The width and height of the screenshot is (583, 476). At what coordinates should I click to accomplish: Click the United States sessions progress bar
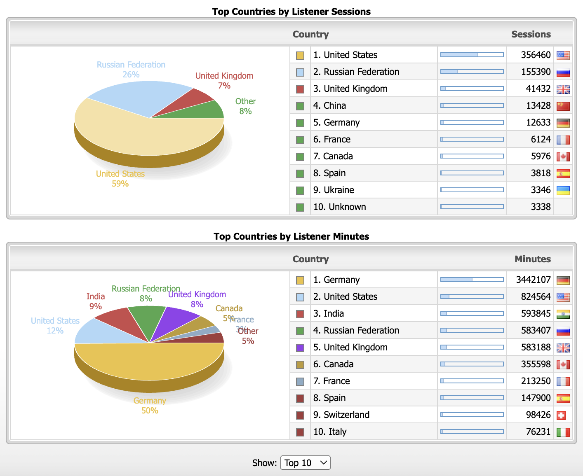[472, 55]
